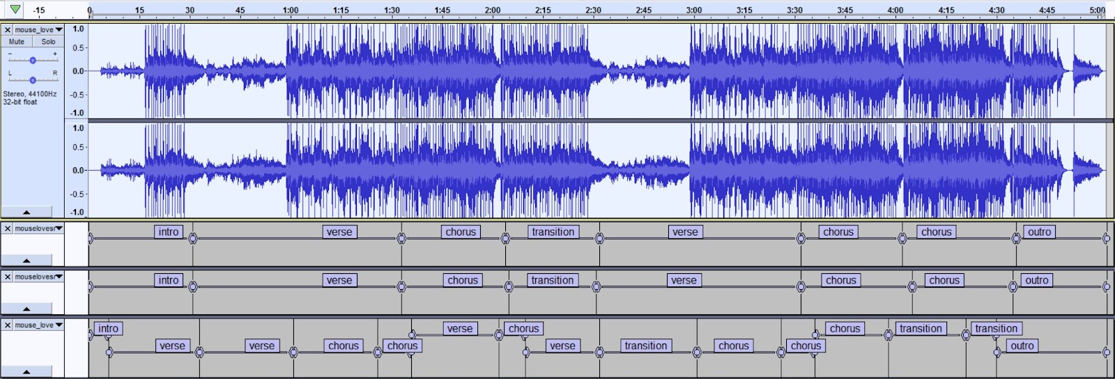Select the intro label in the upper mouselovesr track
The width and height of the screenshot is (1115, 379).
169,232
